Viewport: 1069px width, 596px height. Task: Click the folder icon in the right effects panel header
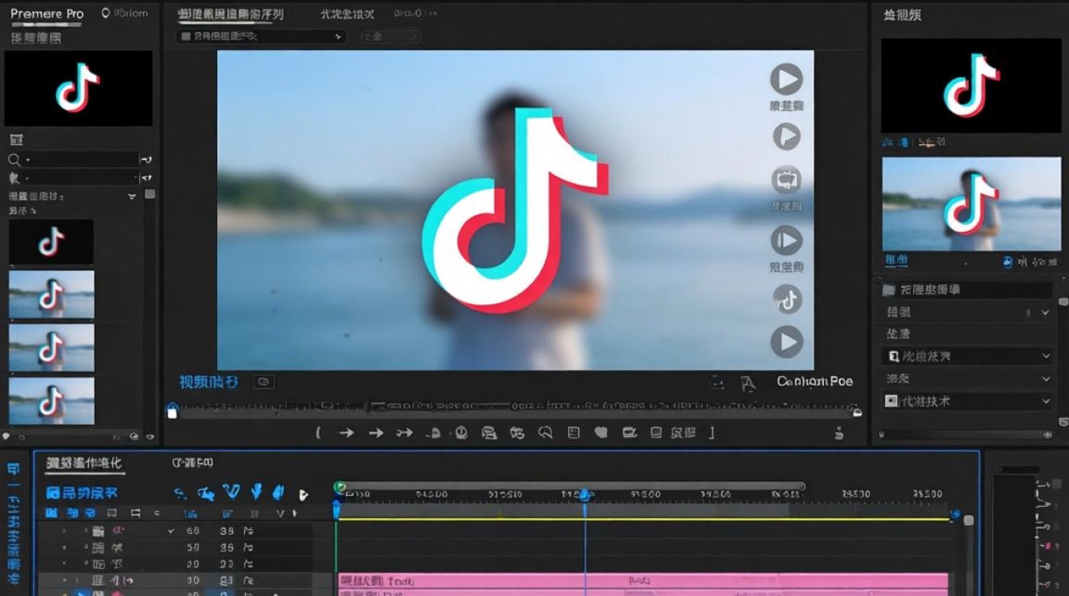[x=889, y=289]
